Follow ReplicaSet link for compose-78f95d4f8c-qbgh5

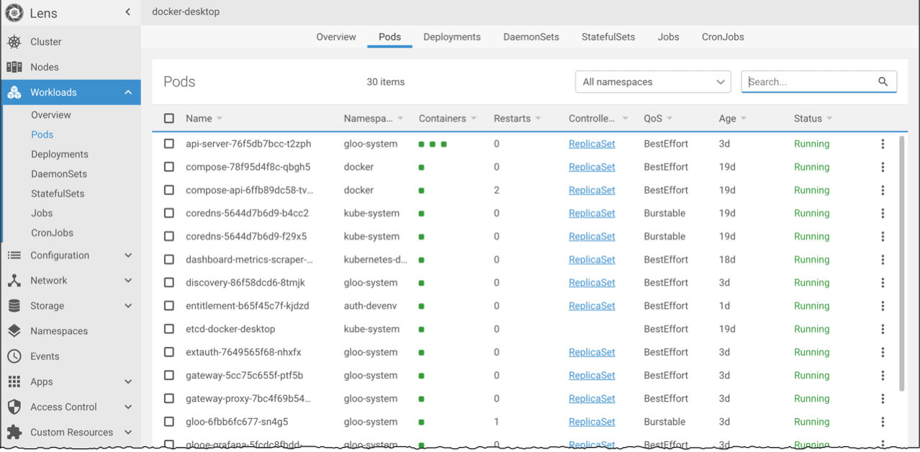[592, 167]
